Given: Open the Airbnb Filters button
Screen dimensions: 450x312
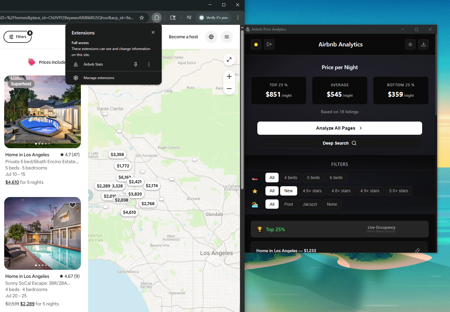Looking at the screenshot, I should (18, 37).
